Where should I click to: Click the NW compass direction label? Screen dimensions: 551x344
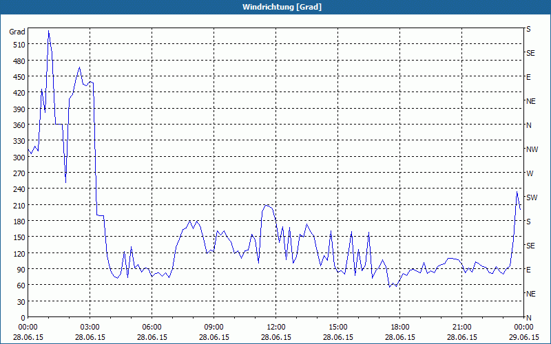pos(532,149)
